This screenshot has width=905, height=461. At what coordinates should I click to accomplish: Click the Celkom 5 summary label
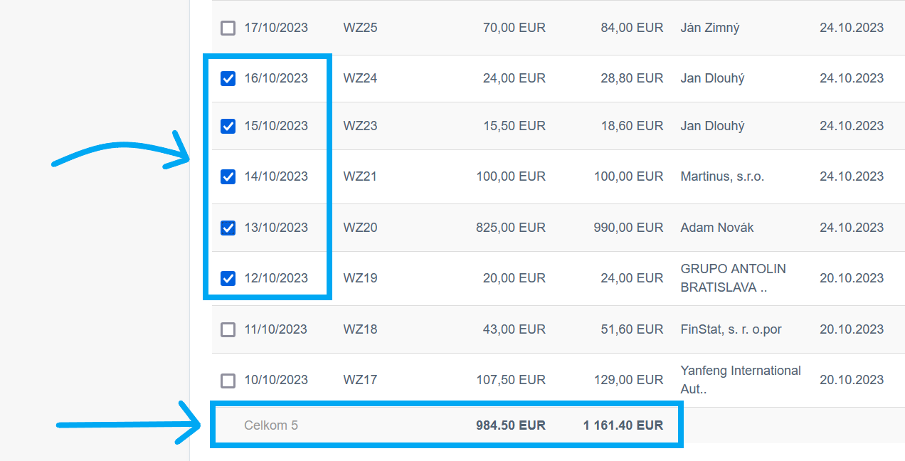point(271,425)
